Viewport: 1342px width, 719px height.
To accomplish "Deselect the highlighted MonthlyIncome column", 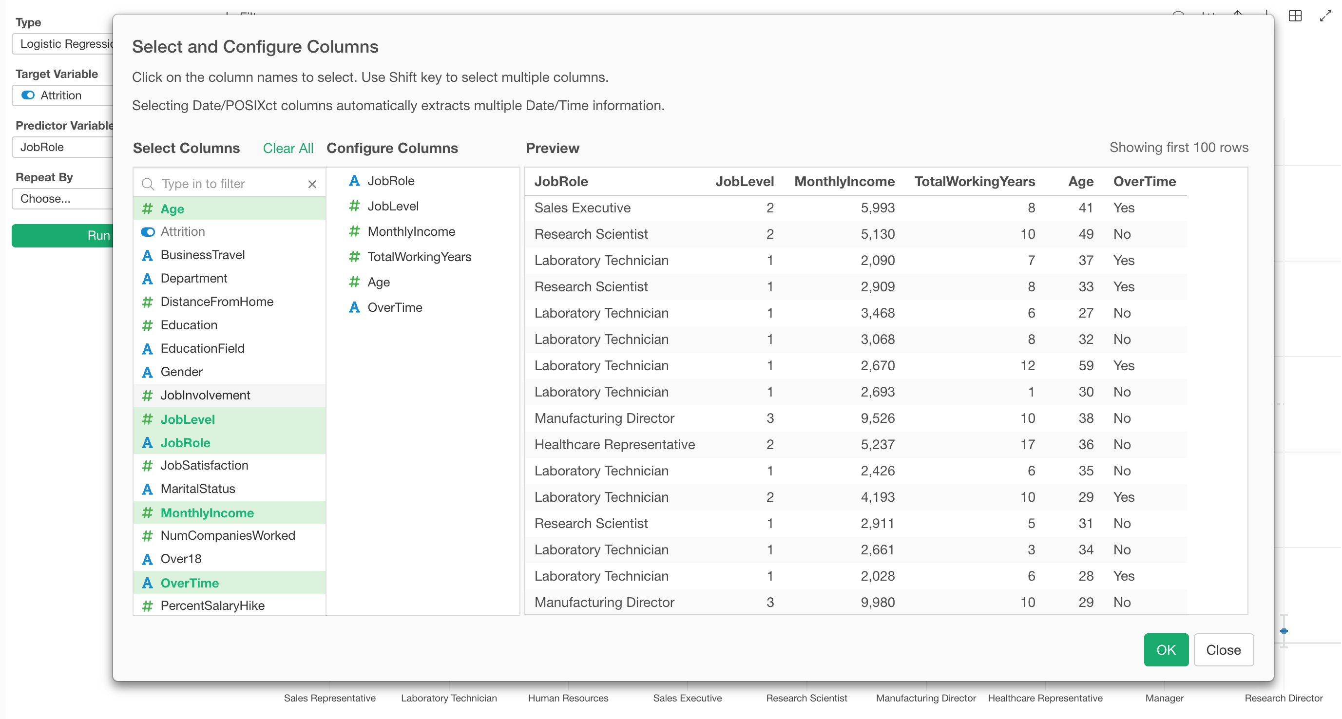I will pyautogui.click(x=208, y=512).
